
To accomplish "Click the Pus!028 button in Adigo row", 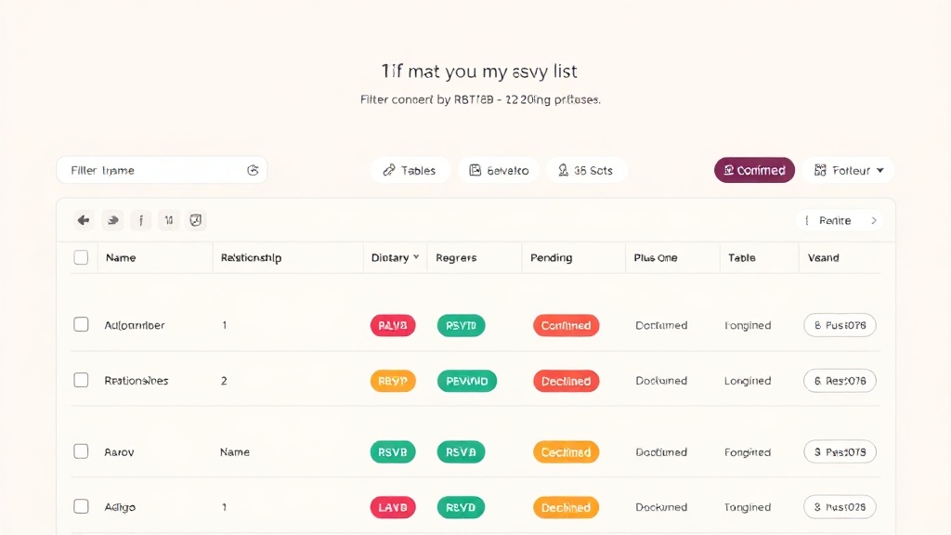I will point(840,507).
